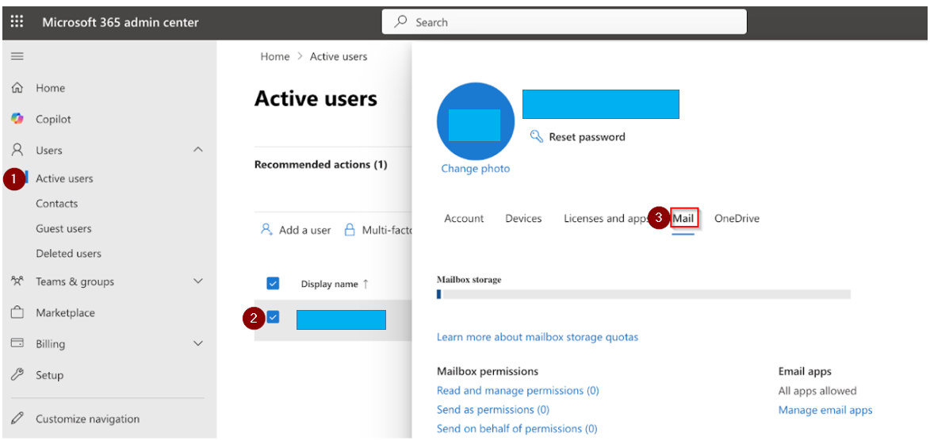Expand the Billing section chevron

pyautogui.click(x=198, y=343)
